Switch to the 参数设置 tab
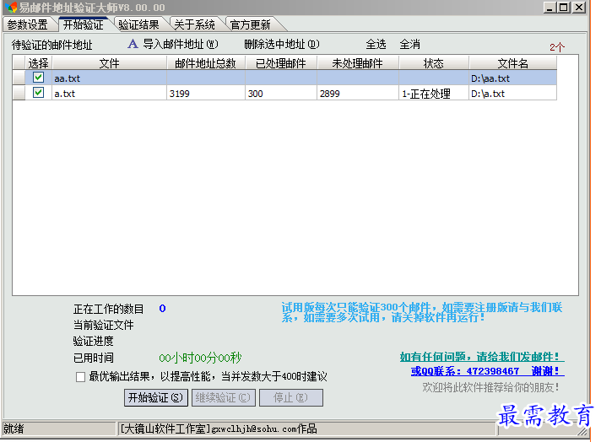The width and height of the screenshot is (601, 442). click(x=28, y=24)
